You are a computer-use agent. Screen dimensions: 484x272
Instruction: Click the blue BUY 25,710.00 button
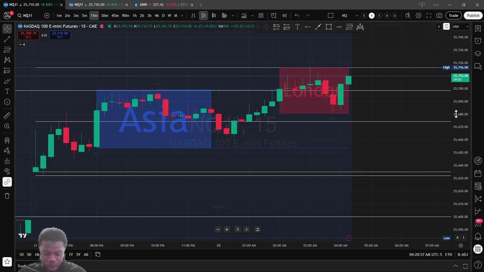tap(60, 35)
